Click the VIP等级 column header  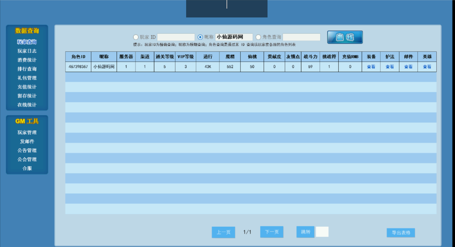(x=186, y=57)
